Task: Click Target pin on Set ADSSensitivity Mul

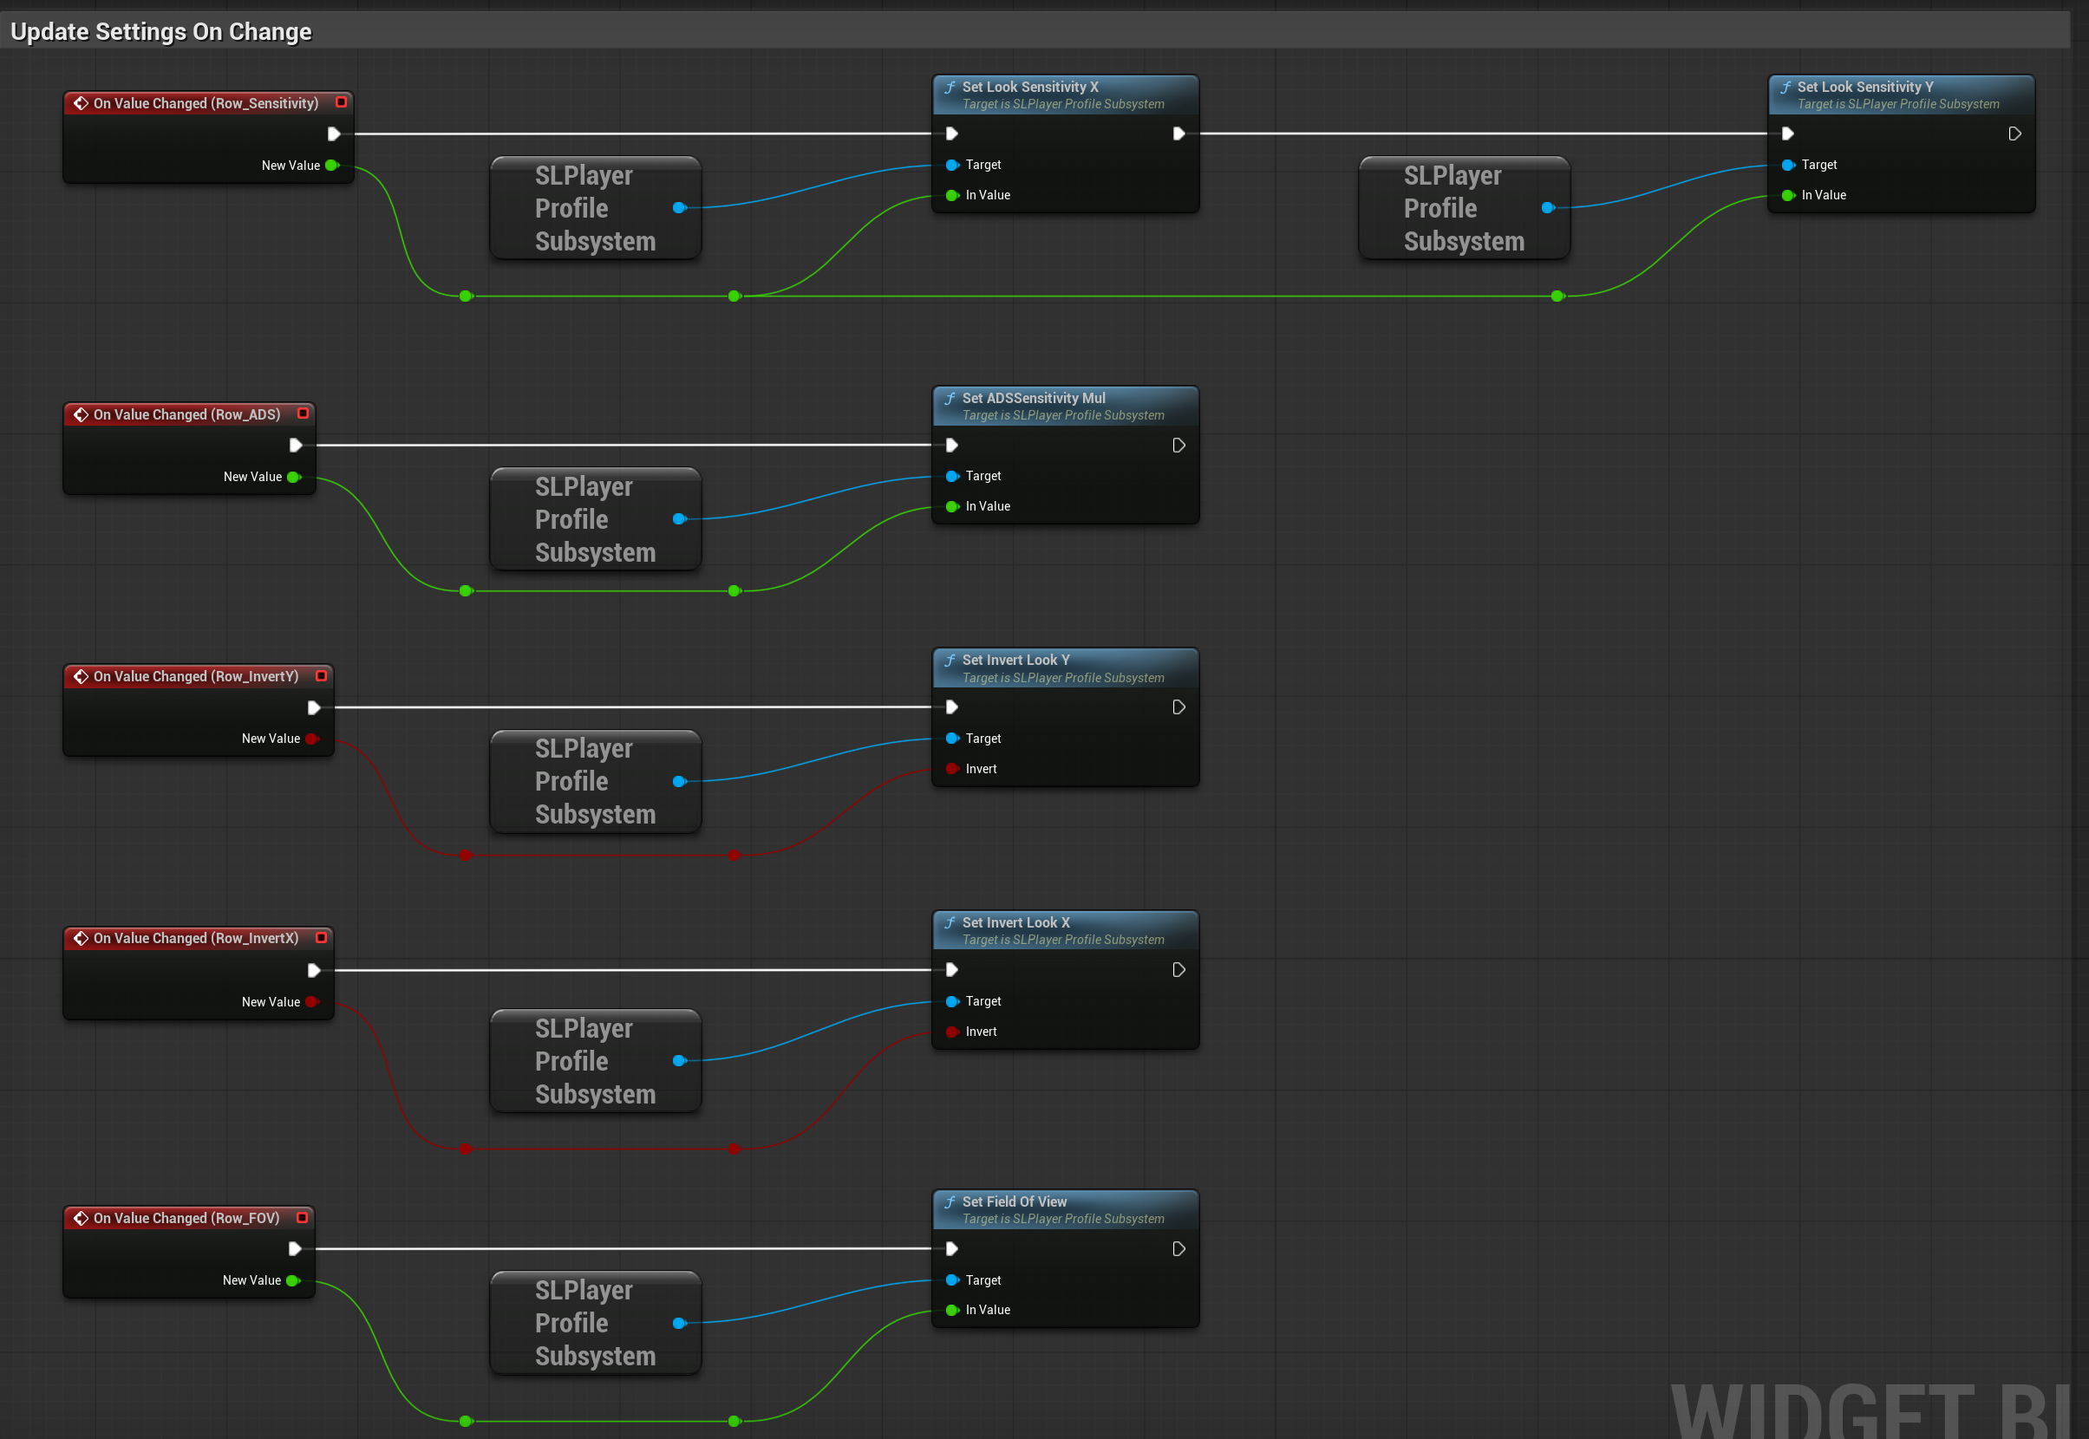Action: tap(951, 476)
